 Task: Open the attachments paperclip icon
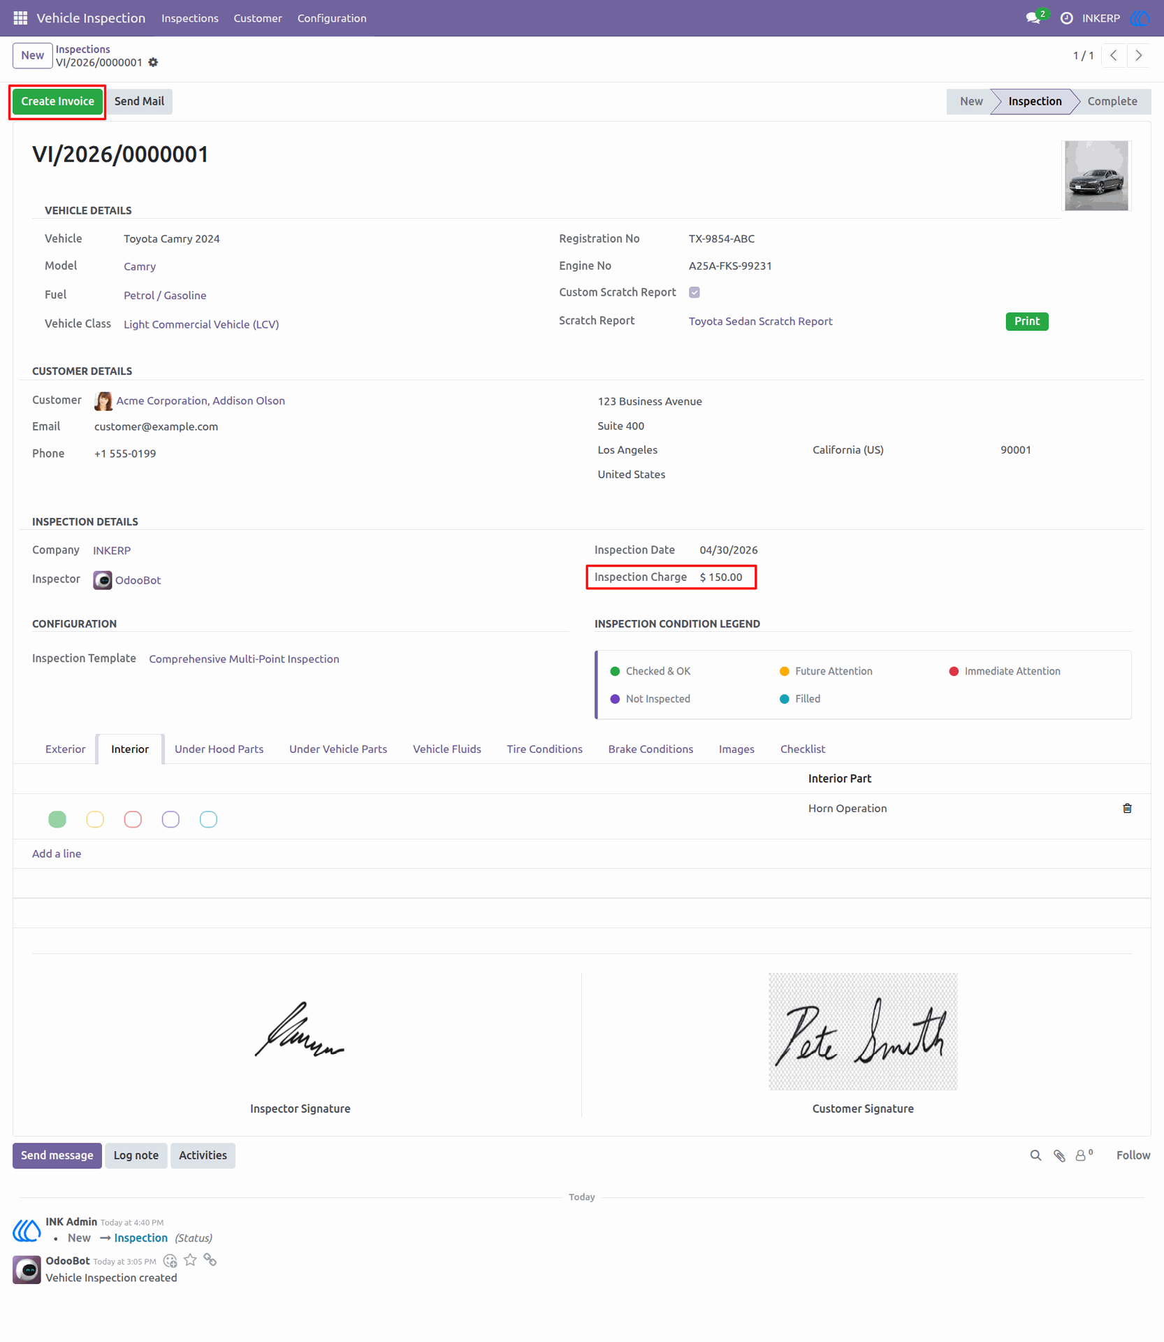1059,1155
